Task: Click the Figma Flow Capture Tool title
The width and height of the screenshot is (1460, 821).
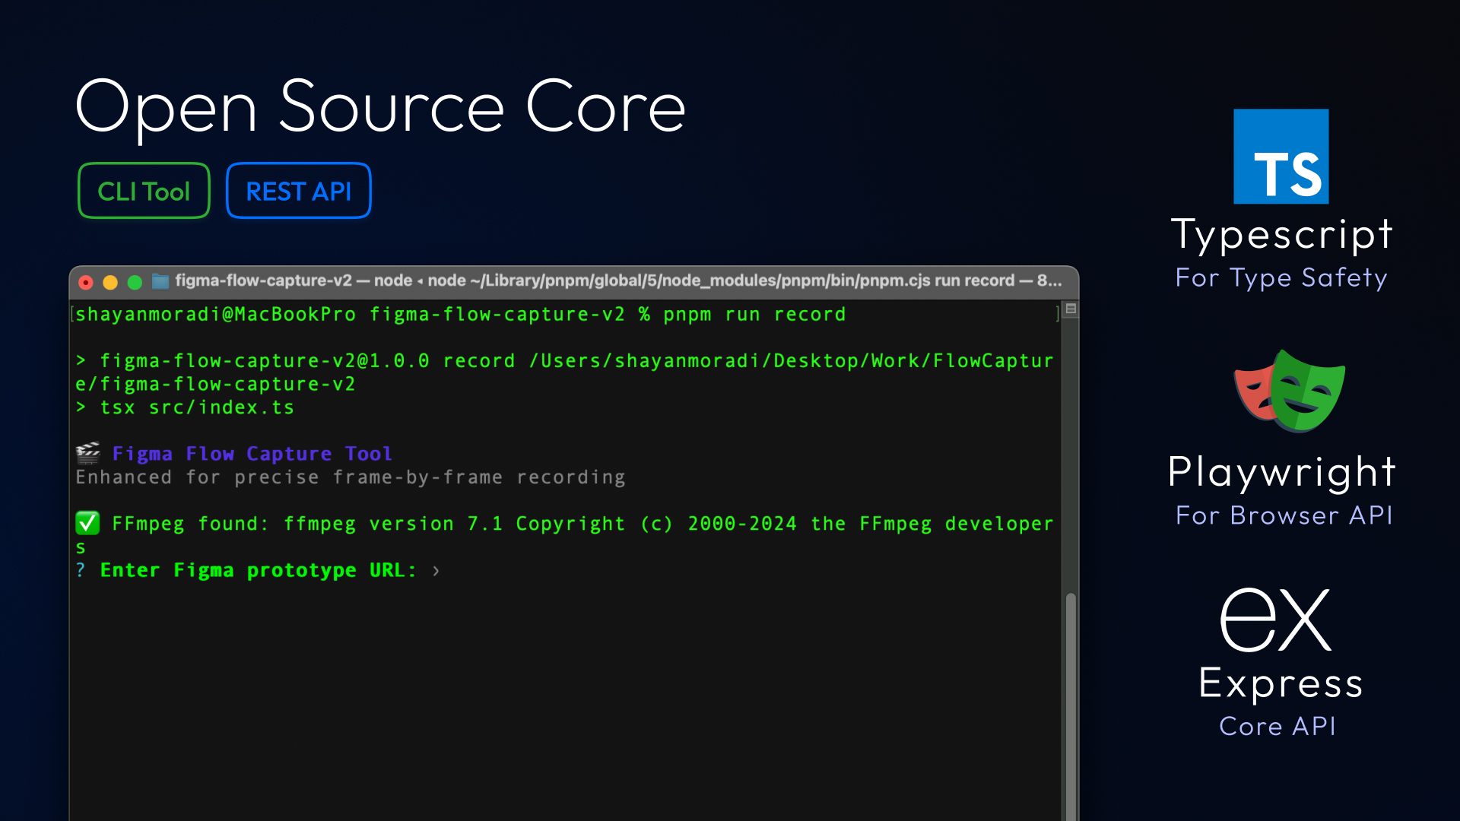Action: tap(252, 454)
